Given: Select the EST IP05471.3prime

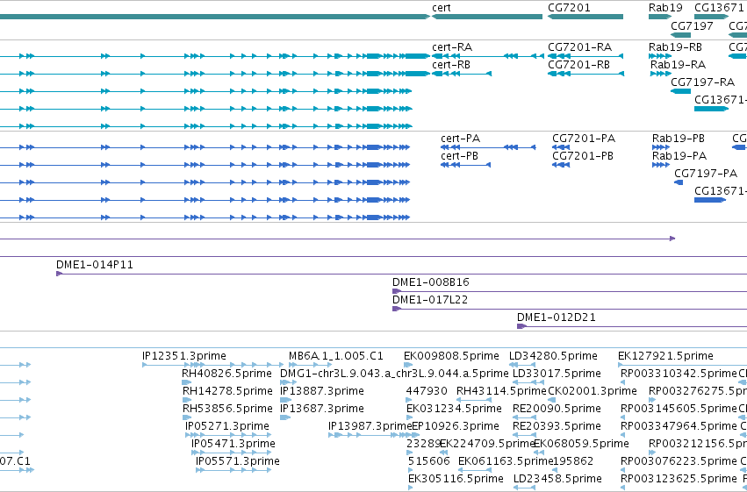Looking at the screenshot, I should point(233,445).
